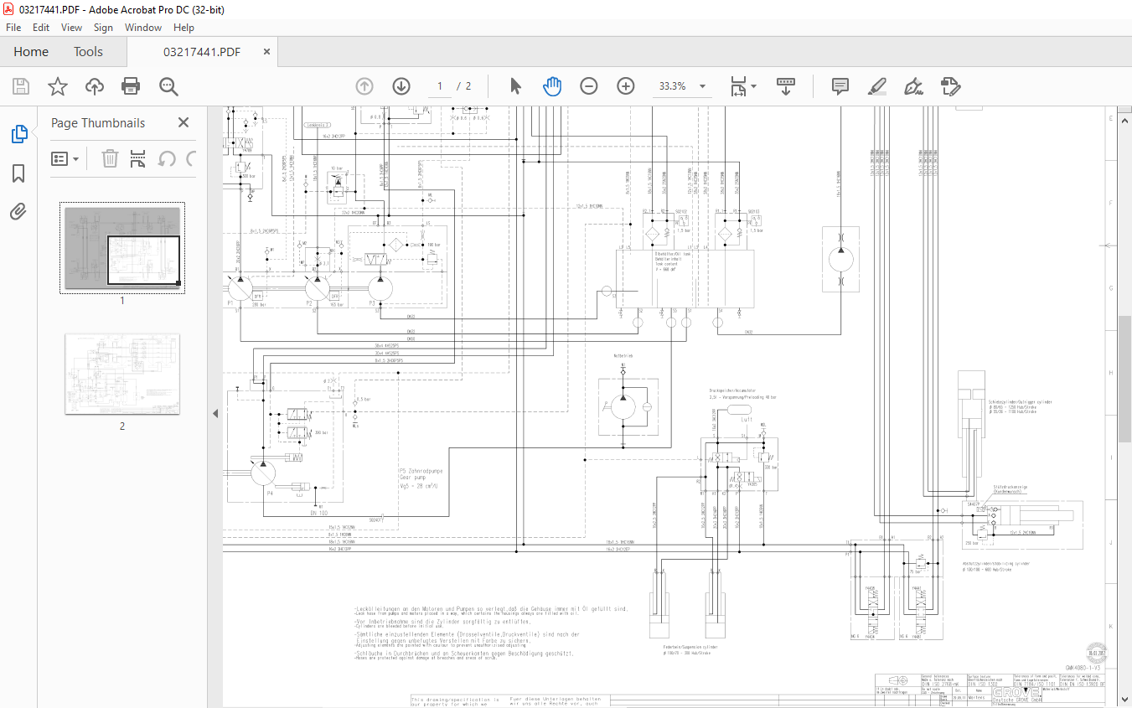Image resolution: width=1132 pixels, height=708 pixels.
Task: Open the Help menu
Action: click(183, 28)
